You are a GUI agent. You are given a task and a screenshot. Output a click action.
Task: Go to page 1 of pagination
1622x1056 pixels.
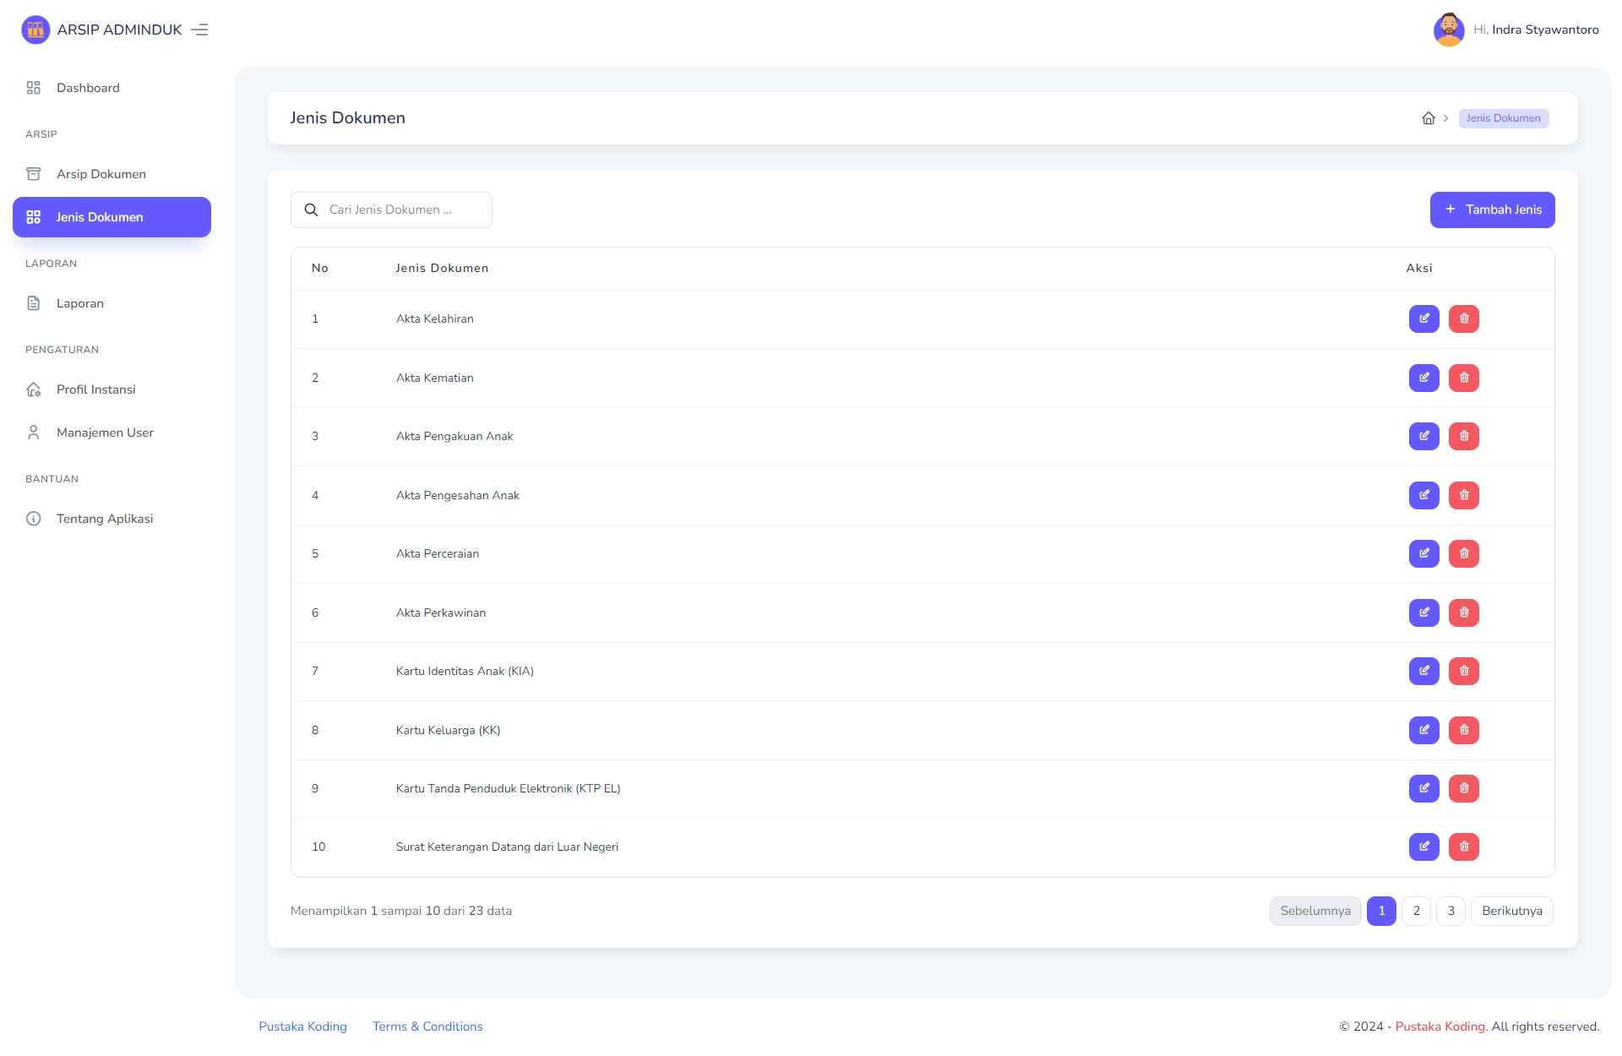[1381, 911]
